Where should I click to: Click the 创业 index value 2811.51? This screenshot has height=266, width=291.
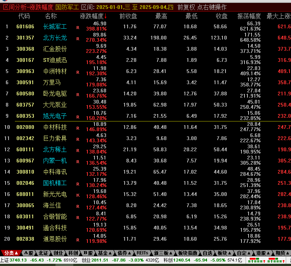[x=99, y=260]
